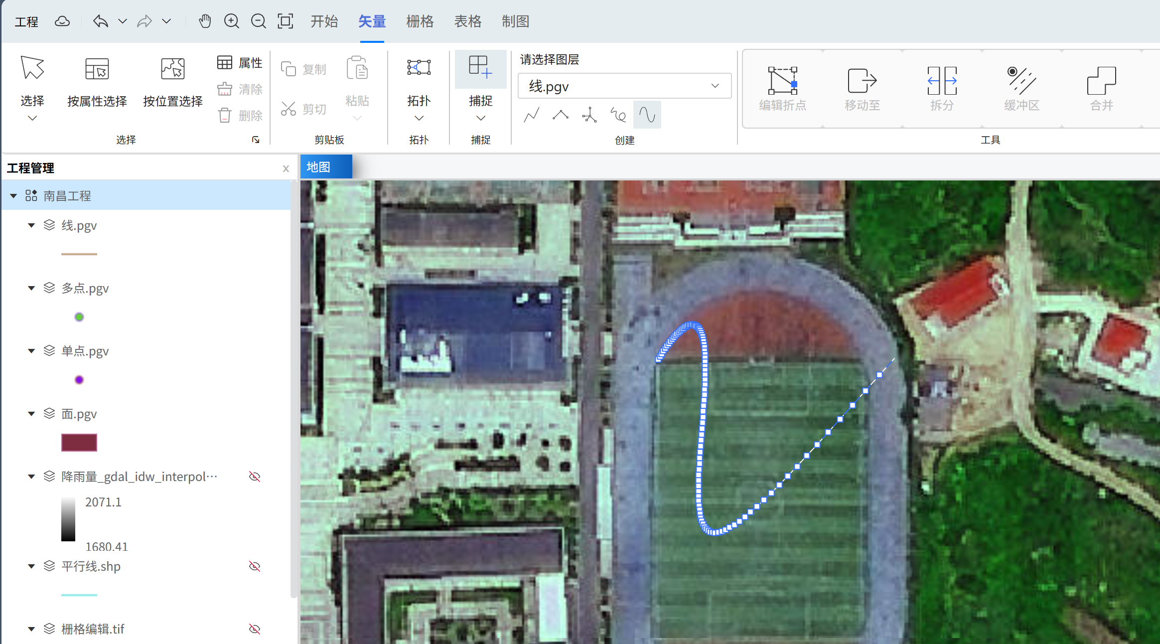Click the cloud icon in the top bar
The image size is (1160, 644).
(62, 21)
